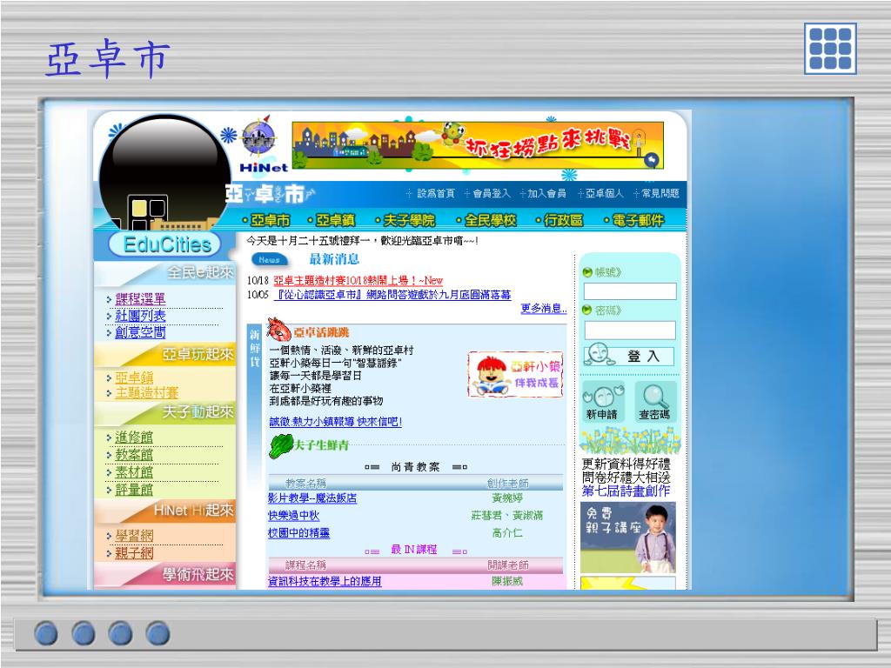Click the 更多消息 link
Viewport: 891px width, 668px height.
click(x=544, y=309)
